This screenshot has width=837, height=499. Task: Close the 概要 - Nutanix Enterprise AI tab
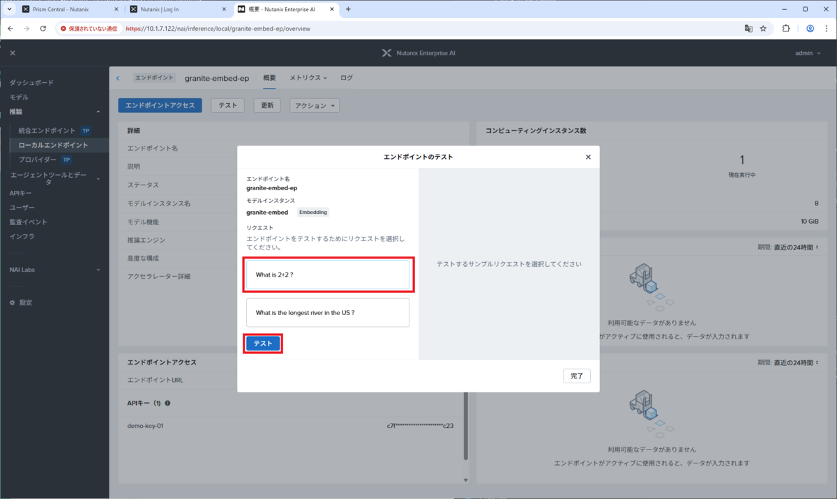[332, 9]
